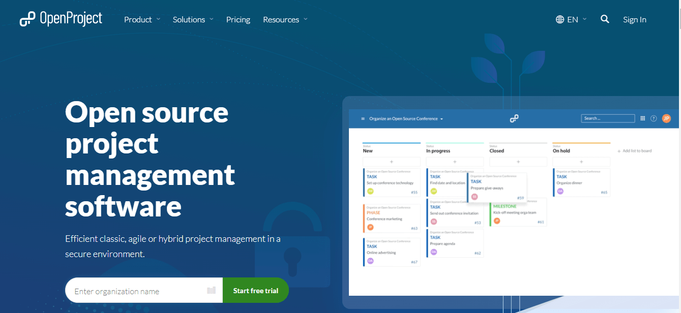This screenshot has height=313, width=681.
Task: Open the Product menu
Action: (142, 19)
